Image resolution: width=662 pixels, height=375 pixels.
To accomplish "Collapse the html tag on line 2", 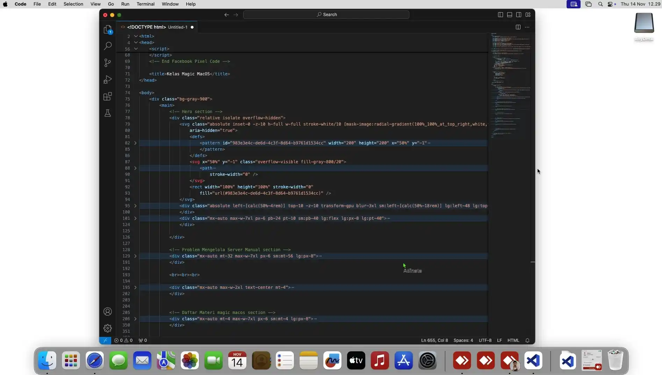I will coord(136,36).
